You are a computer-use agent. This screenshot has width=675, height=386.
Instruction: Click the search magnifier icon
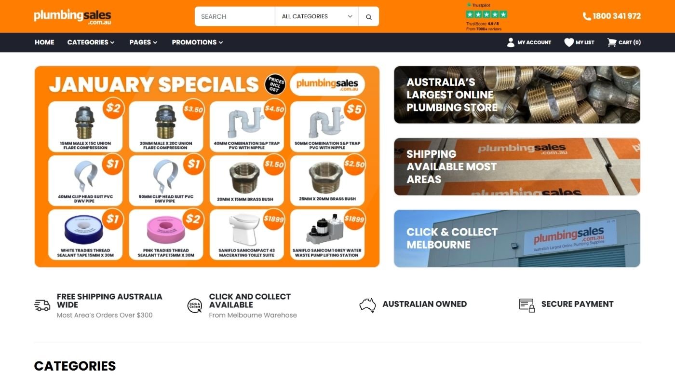point(369,16)
